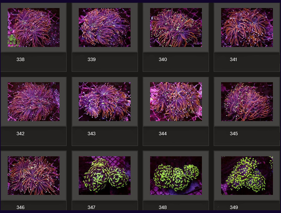Screen dimensions: 281x213
Task: Open coral thumbnail numbered 342
Action: (x=34, y=102)
